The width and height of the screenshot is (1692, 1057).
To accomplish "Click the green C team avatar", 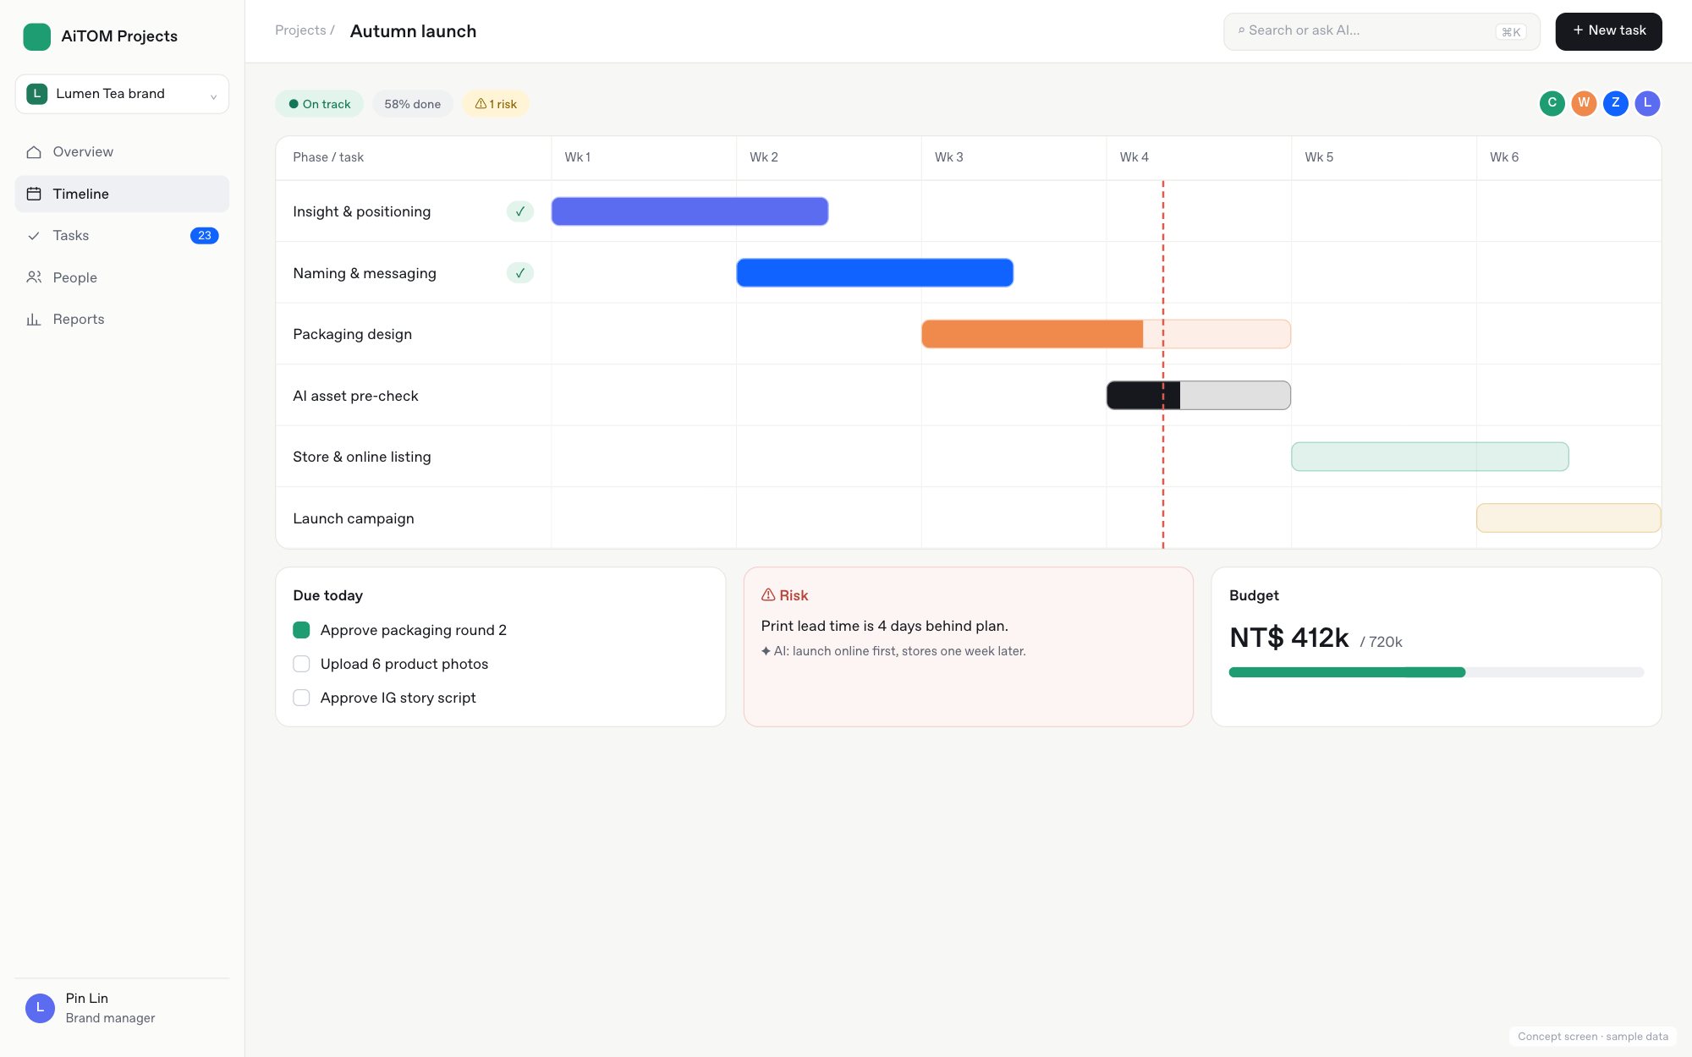I will 1552,103.
